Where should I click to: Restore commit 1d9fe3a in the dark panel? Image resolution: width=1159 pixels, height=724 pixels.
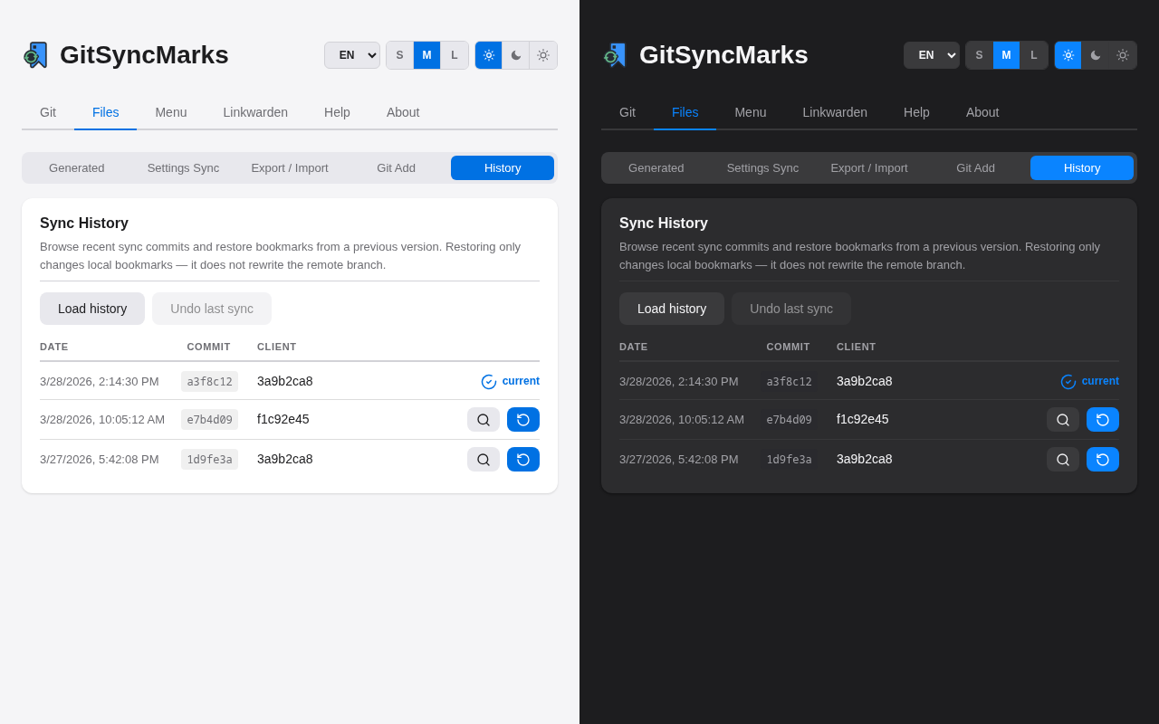(1103, 460)
